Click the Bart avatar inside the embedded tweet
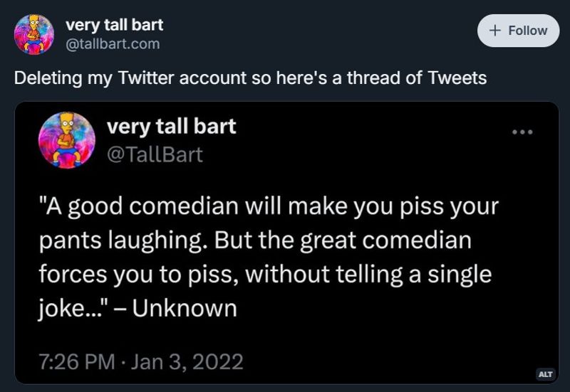 point(67,140)
